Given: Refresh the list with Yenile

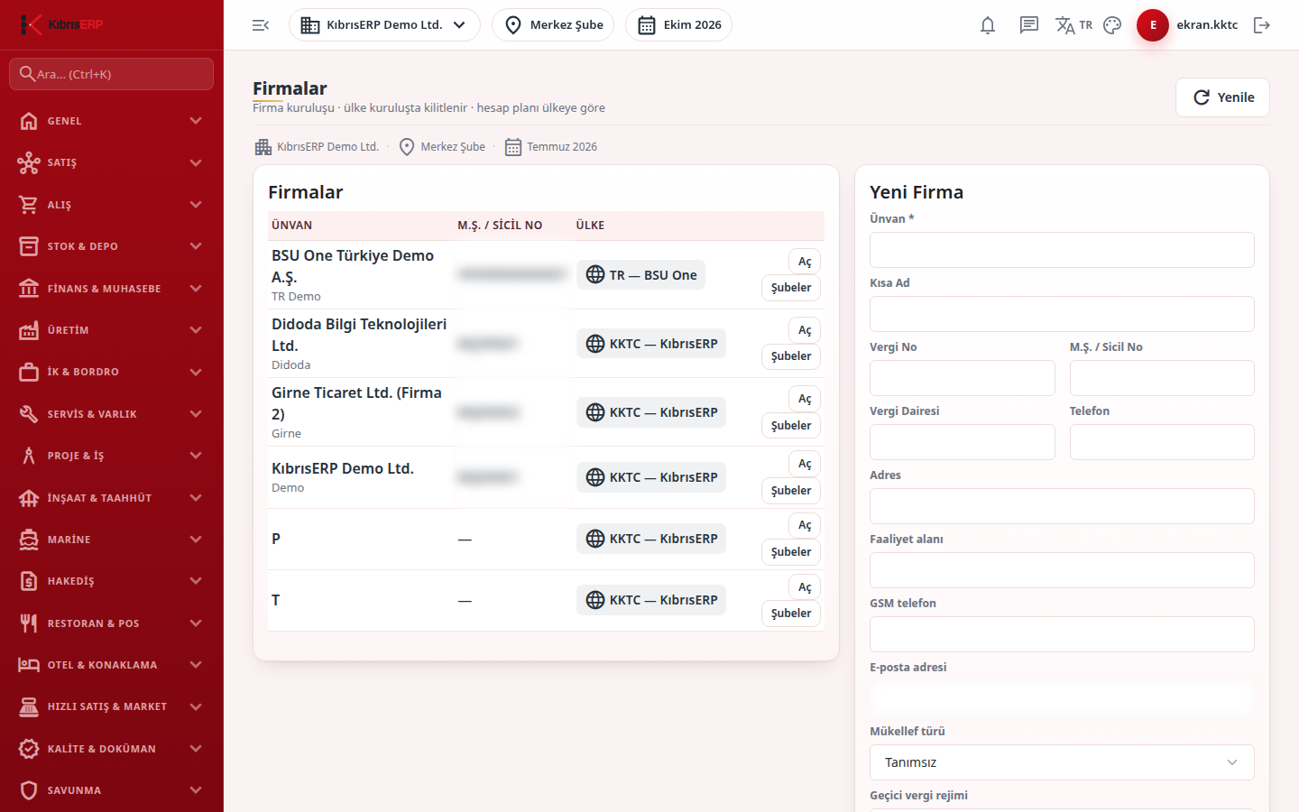Looking at the screenshot, I should tap(1222, 97).
